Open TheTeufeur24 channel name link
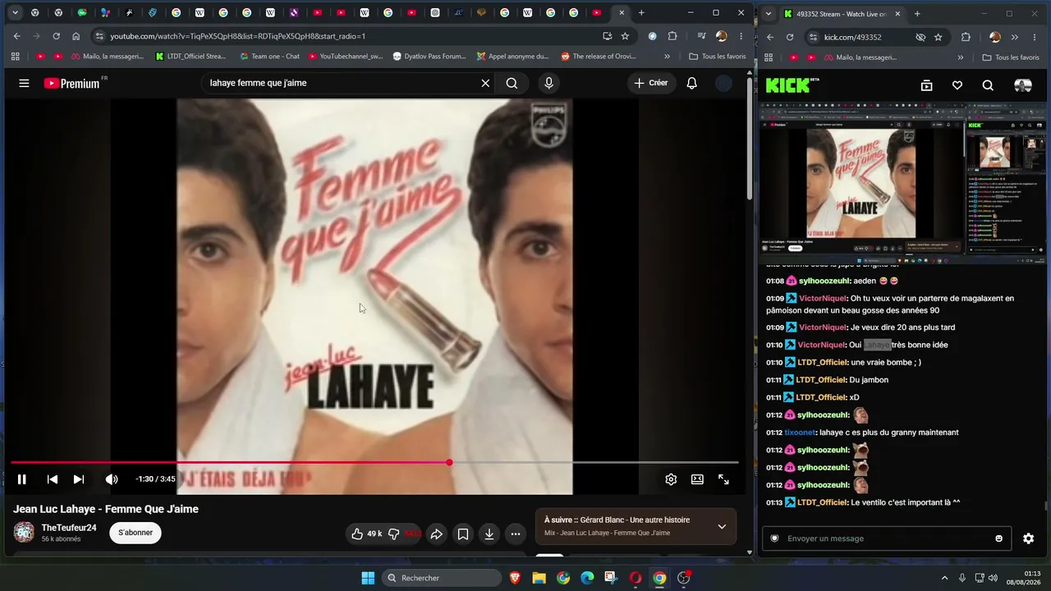This screenshot has width=1051, height=591. point(69,528)
